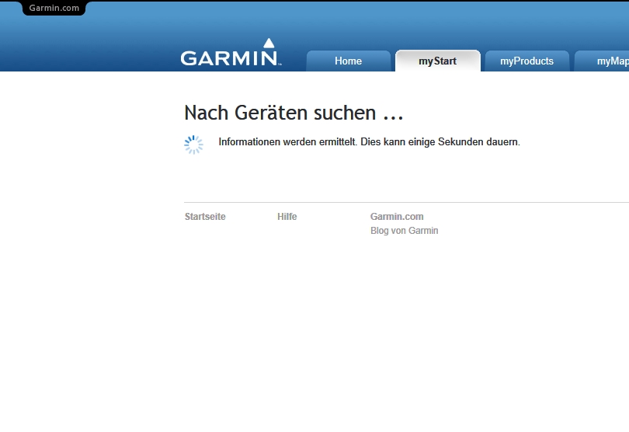This screenshot has height=432, width=629.
Task: Open the Hilfe footer link
Action: [287, 217]
